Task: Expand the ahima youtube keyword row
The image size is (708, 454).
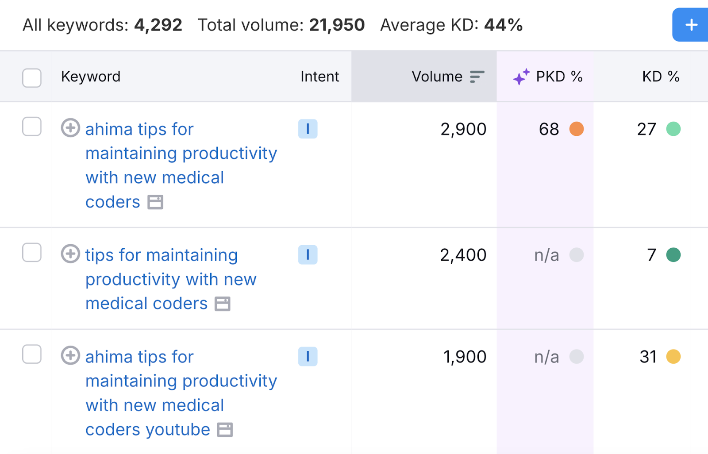Action: (x=70, y=356)
